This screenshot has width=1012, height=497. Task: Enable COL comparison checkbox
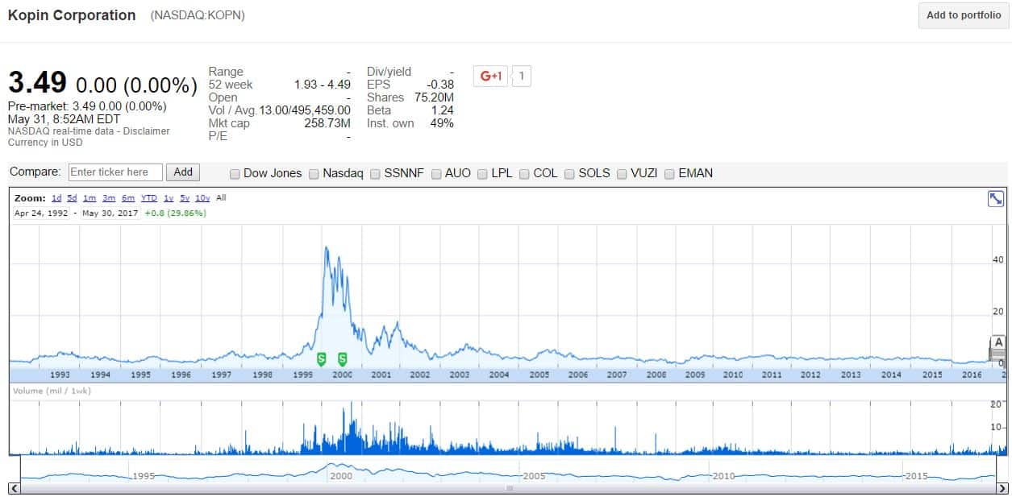(524, 173)
